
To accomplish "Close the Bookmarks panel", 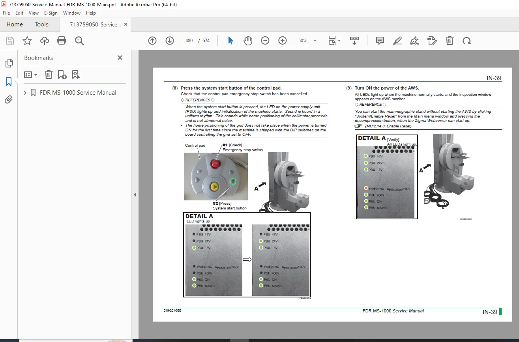I will click(x=120, y=58).
